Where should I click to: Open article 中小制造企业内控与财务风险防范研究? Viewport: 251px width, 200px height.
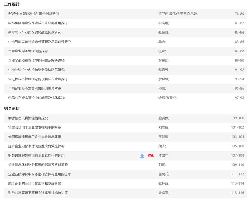[x=36, y=70]
